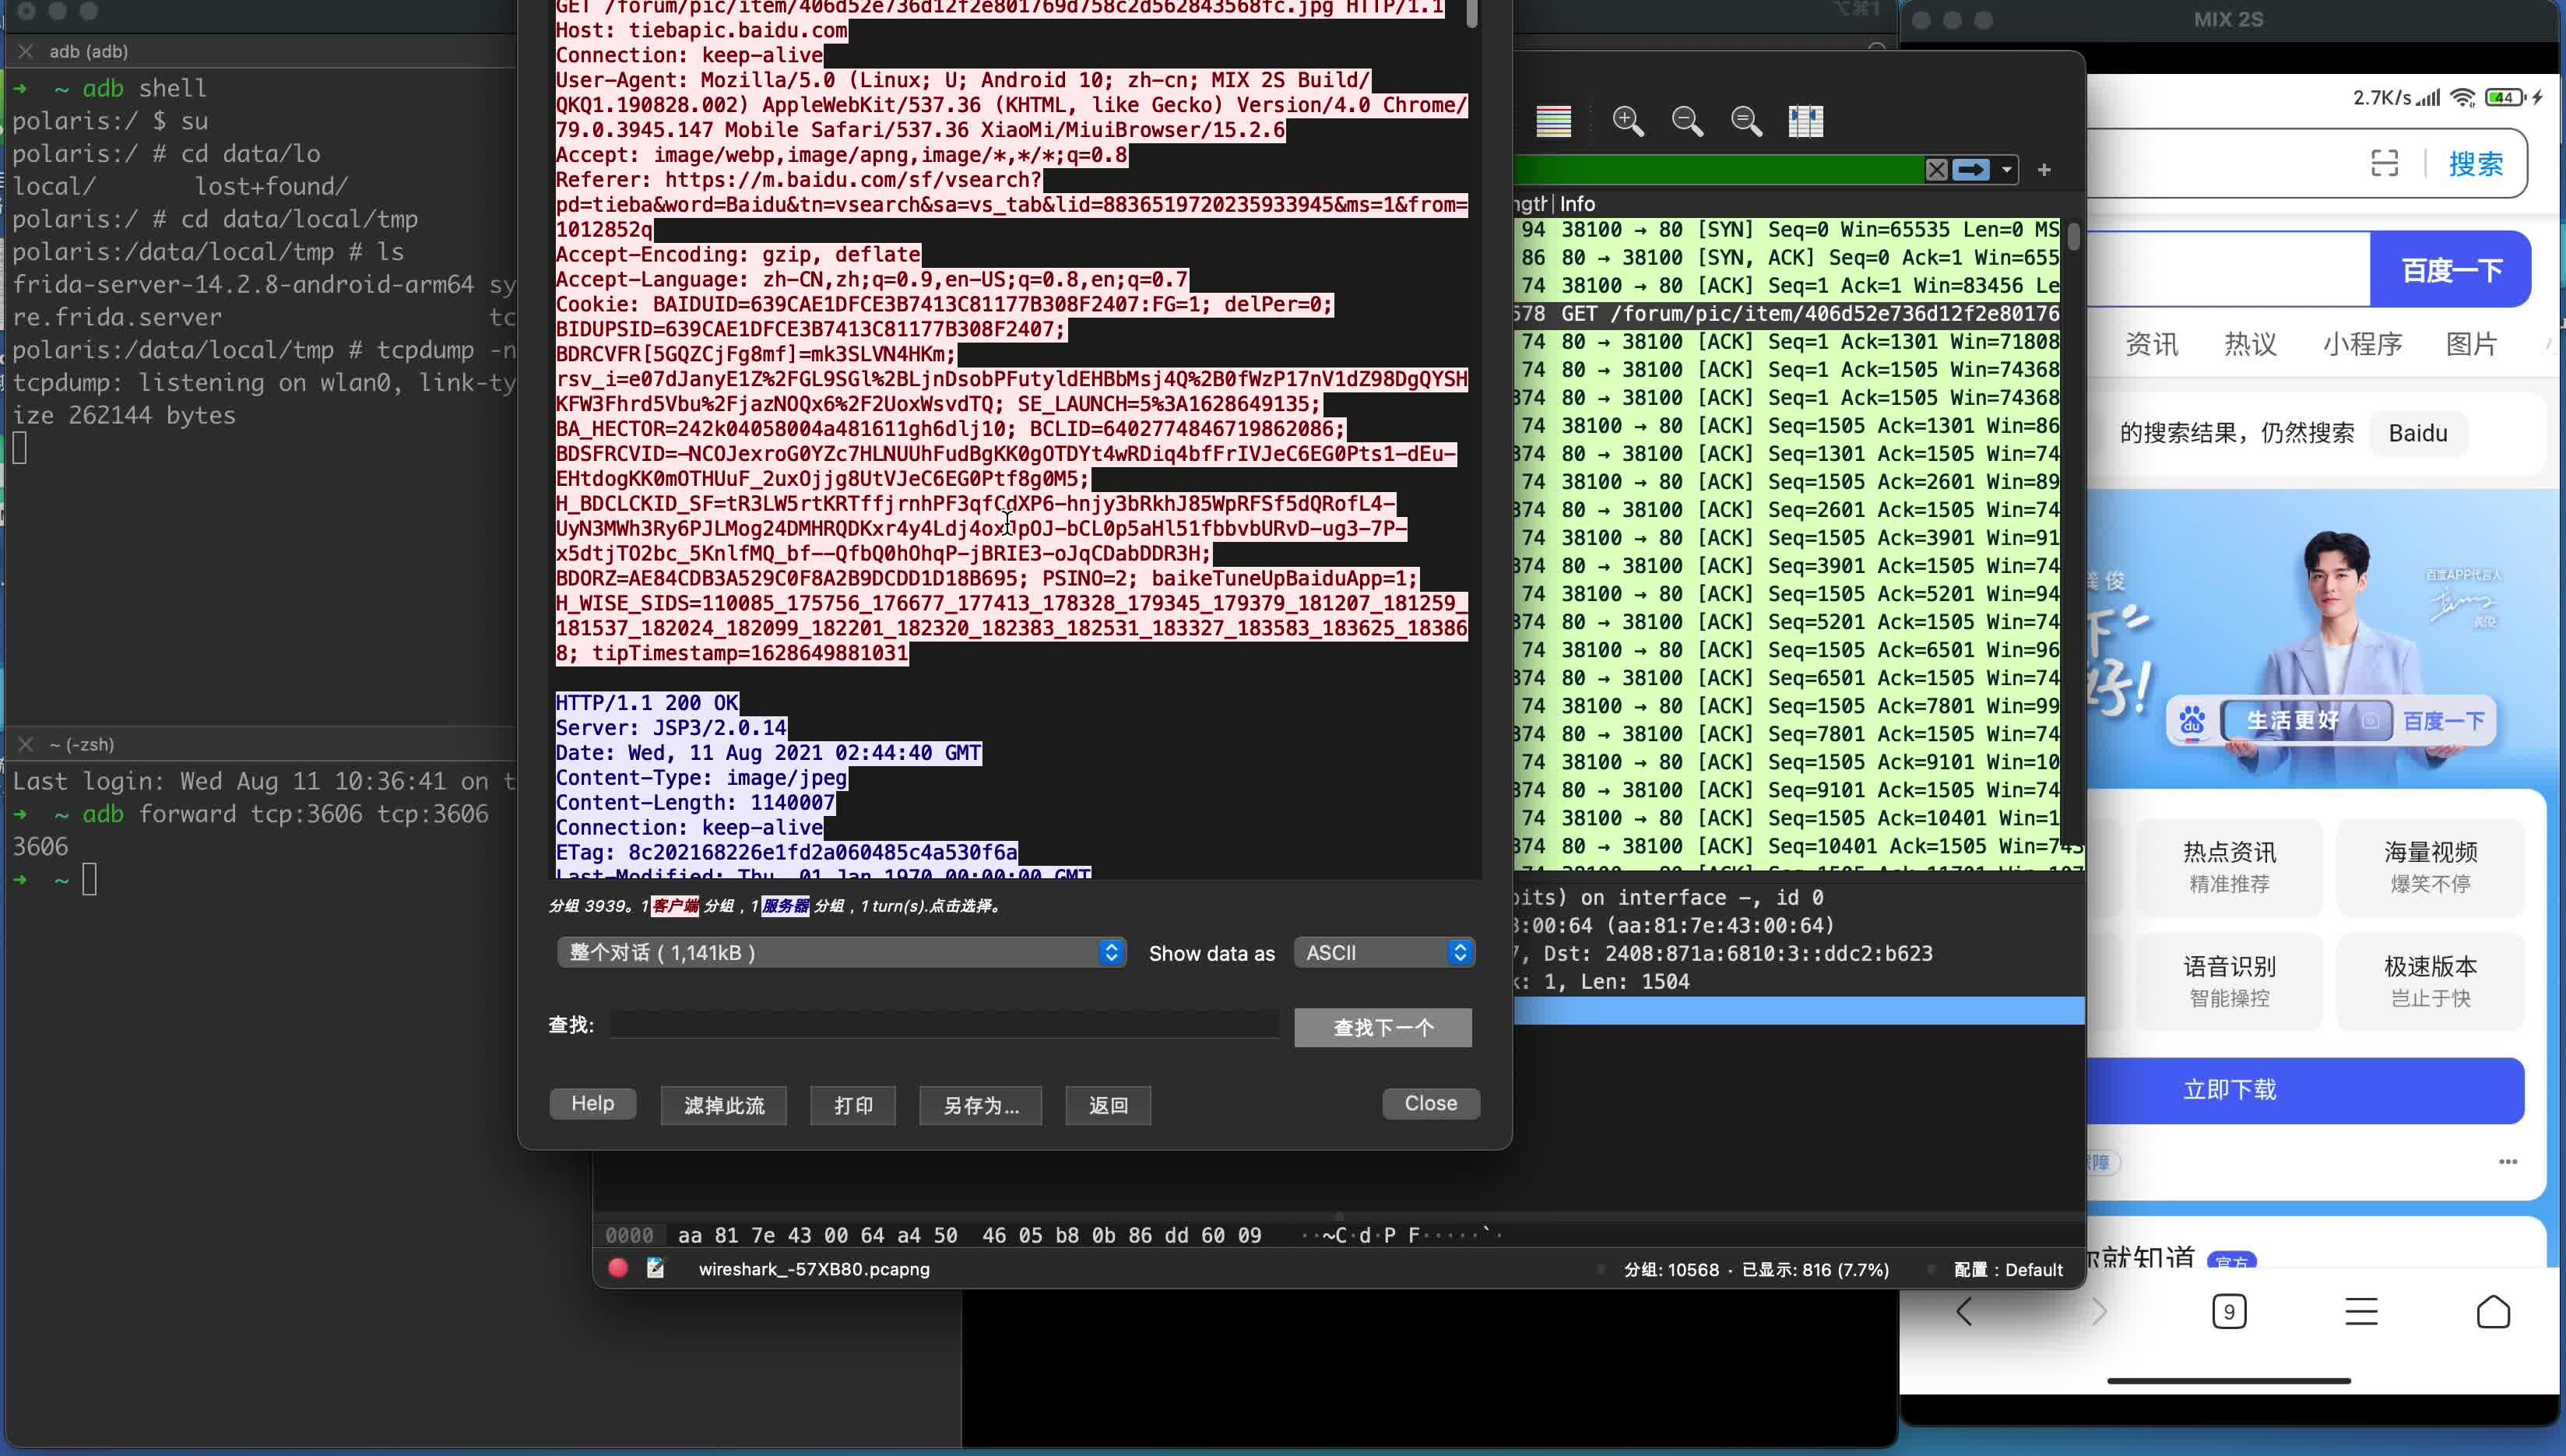The image size is (2566, 1456).
Task: Select the 38100 → 80 [SYN] packet row
Action: (x=1788, y=229)
